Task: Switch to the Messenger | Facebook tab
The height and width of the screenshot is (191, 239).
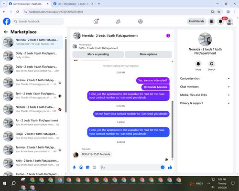Action: click(27, 4)
